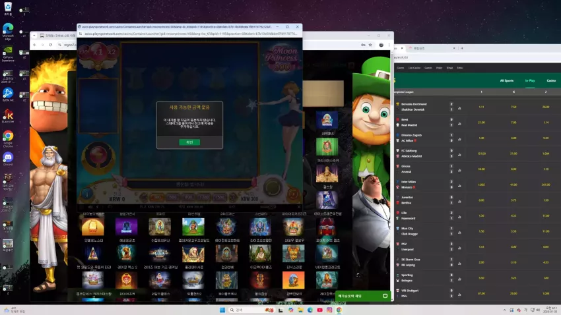The image size is (561, 315).
Task: Open Discord desktop shortcut
Action: pyautogui.click(x=8, y=159)
